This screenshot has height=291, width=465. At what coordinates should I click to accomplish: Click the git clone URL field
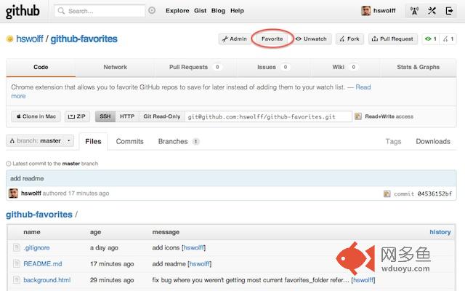pyautogui.click(x=268, y=116)
